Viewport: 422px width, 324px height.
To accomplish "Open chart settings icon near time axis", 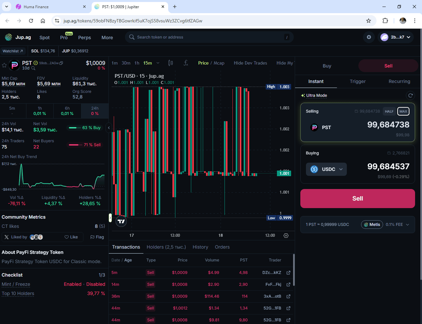I will [x=286, y=235].
